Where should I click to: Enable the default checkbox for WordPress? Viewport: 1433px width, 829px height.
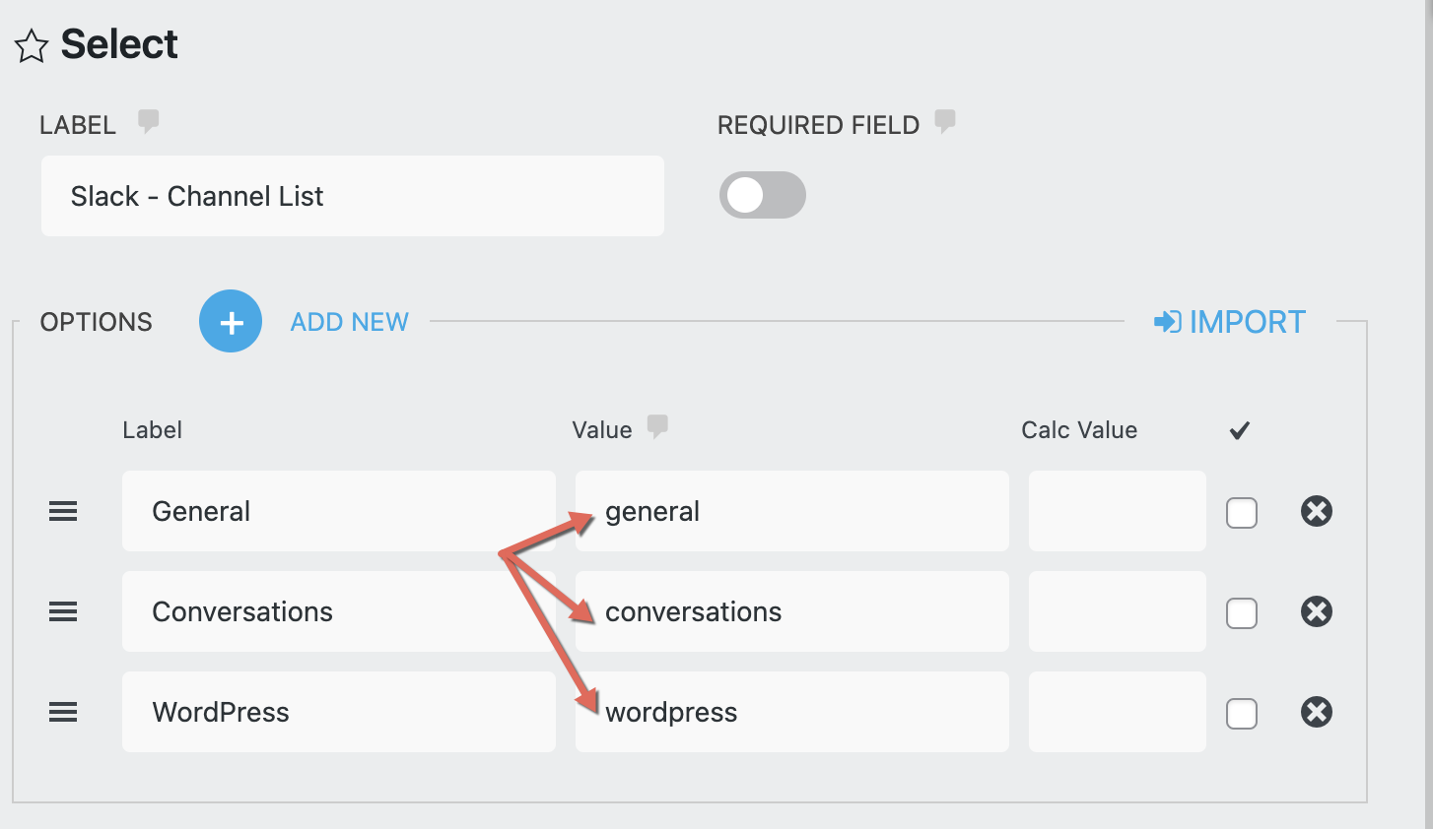(x=1241, y=714)
